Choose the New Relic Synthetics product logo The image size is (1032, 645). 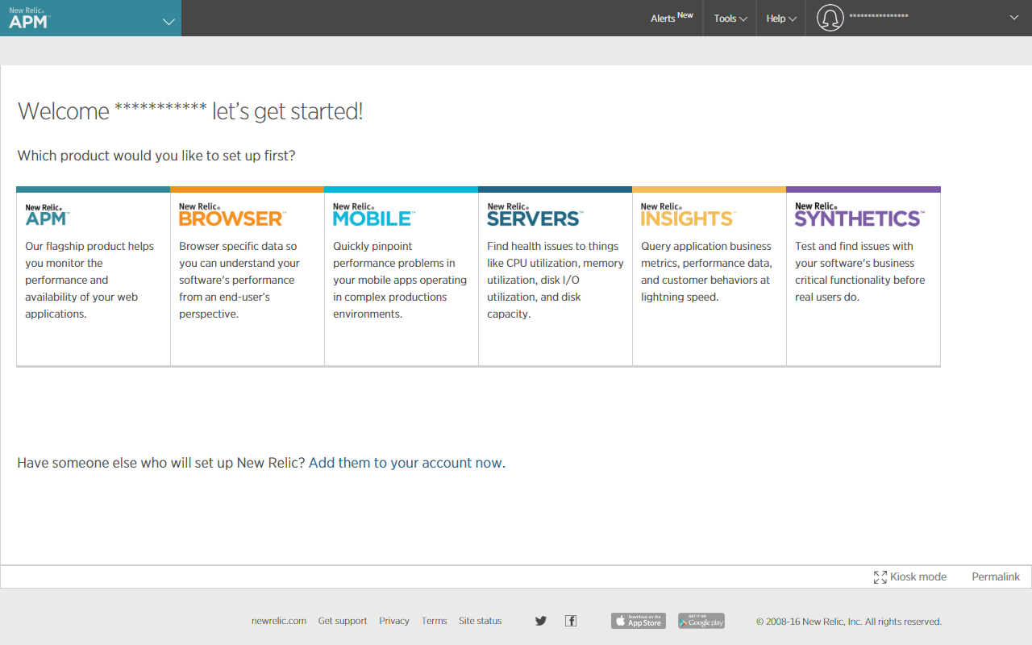859,215
